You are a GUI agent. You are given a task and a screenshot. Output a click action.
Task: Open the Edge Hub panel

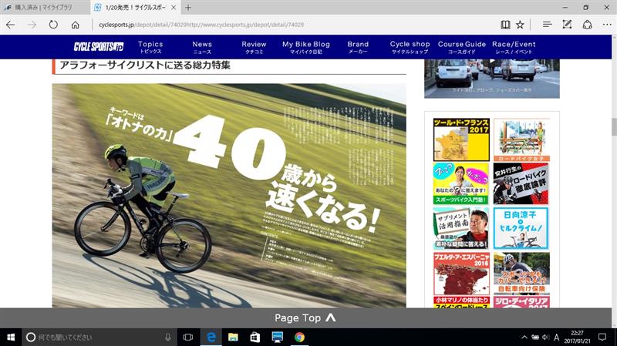547,25
